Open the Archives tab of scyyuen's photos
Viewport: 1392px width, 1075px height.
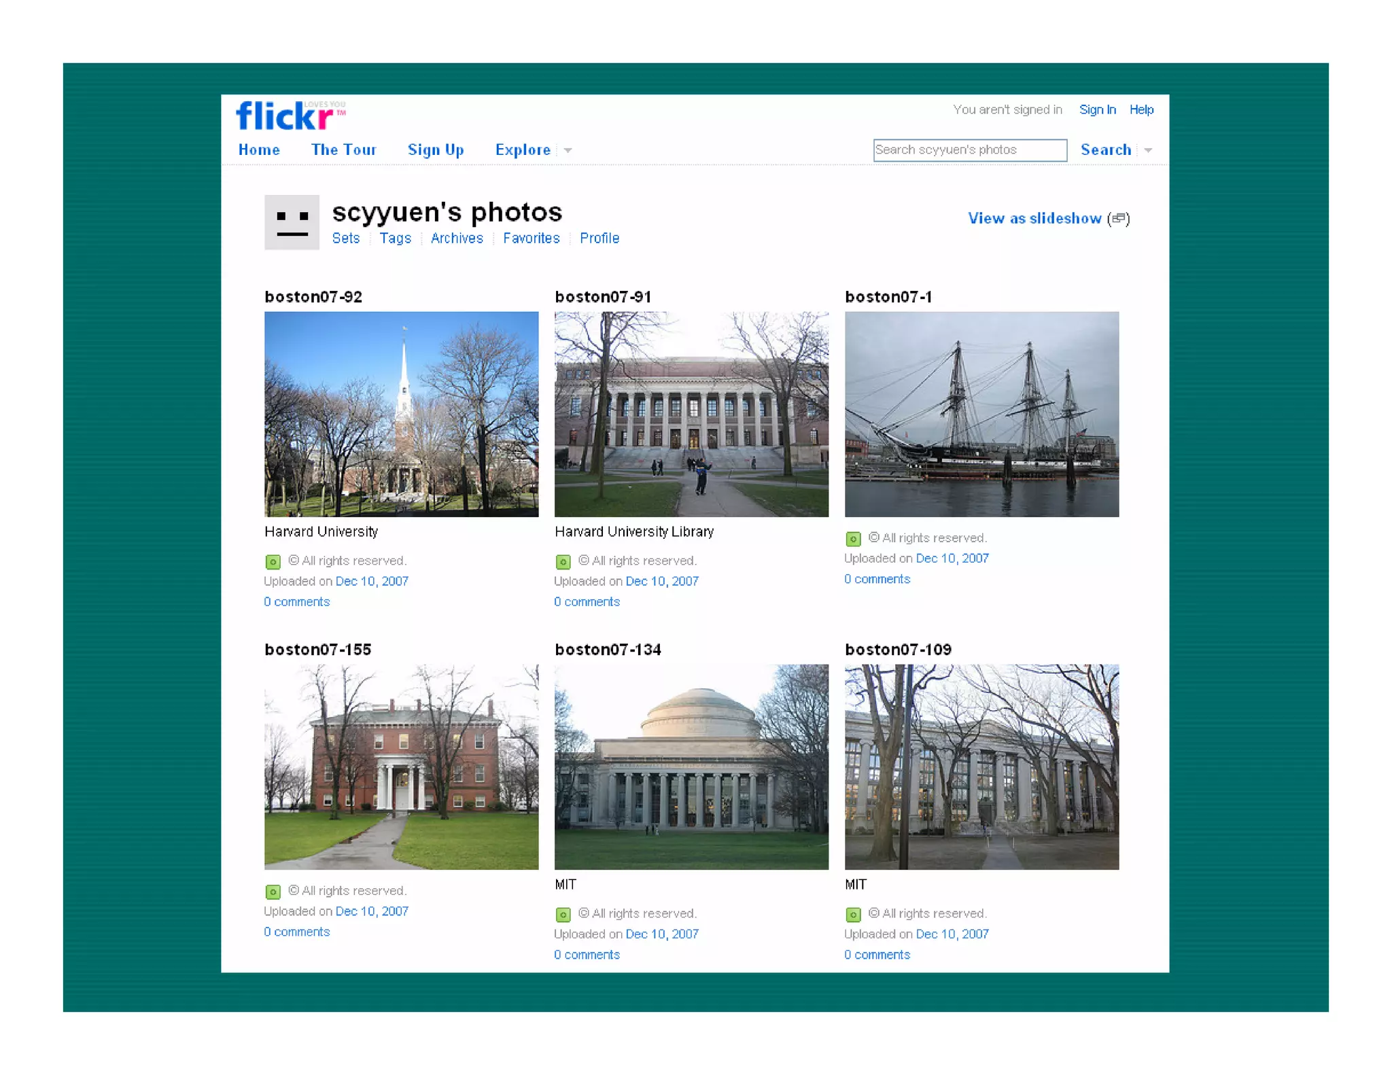tap(457, 239)
